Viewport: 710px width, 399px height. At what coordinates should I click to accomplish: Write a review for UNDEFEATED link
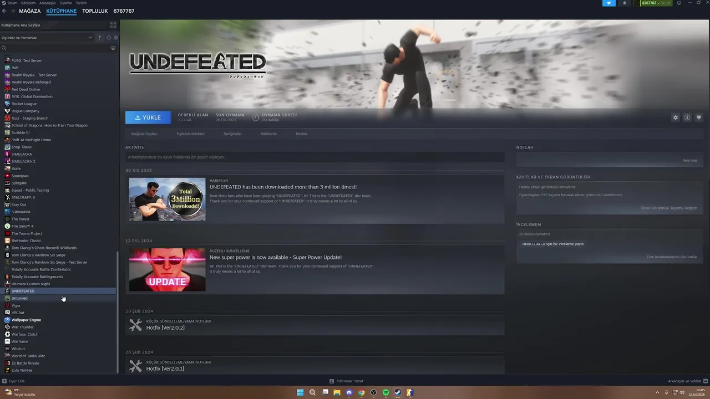click(553, 244)
